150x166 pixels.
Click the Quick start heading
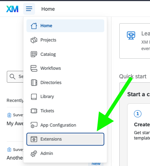coord(133,77)
